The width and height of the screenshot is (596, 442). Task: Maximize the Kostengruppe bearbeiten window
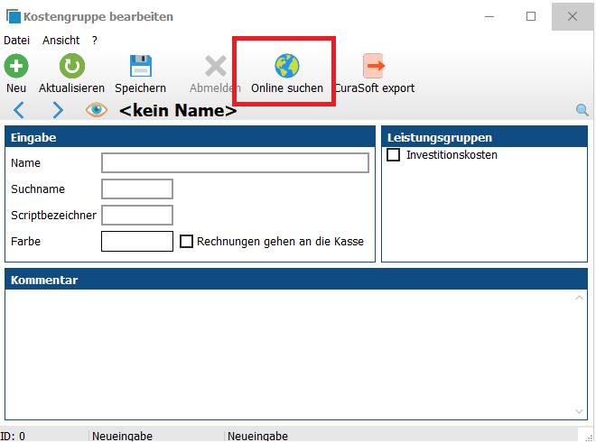(531, 16)
